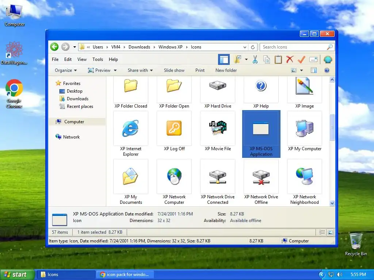This screenshot has height=280, width=374.
Task: Click the globe shell icon in toolbar
Action: [328, 59]
